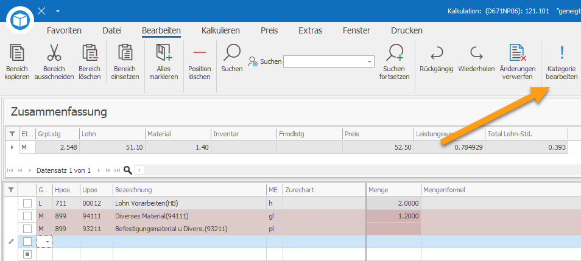This screenshot has height=261, width=581.
Task: Click the navigator magnifier search icon
Action: (128, 170)
